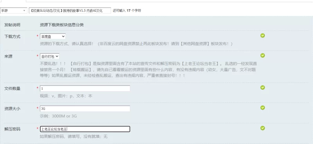This screenshot has width=313, height=144.
Task: Click the 资源大小 input field
Action: pyautogui.click(x=85, y=109)
